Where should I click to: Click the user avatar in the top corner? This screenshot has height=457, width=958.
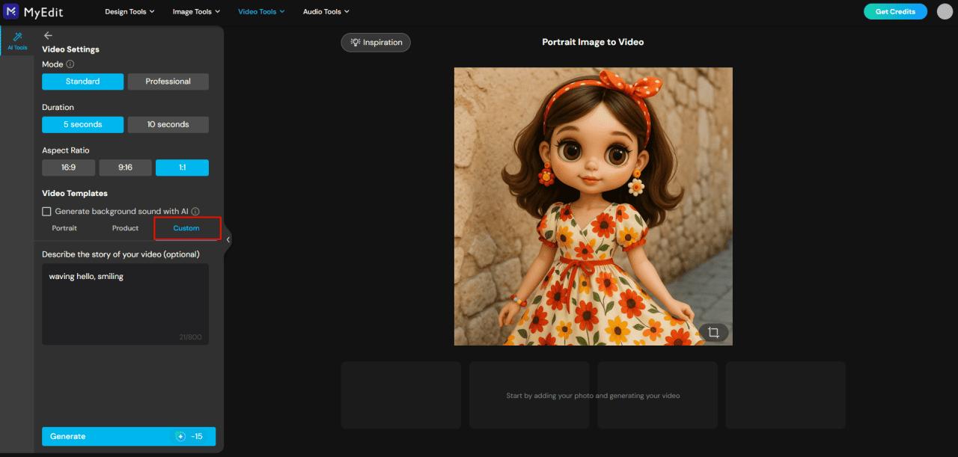[944, 11]
